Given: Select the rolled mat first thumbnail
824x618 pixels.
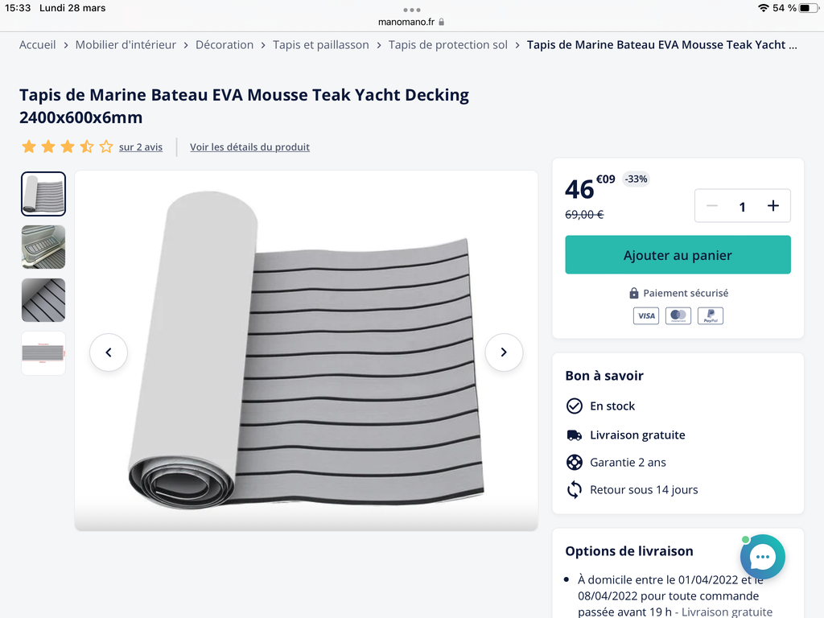Looking at the screenshot, I should click(43, 194).
